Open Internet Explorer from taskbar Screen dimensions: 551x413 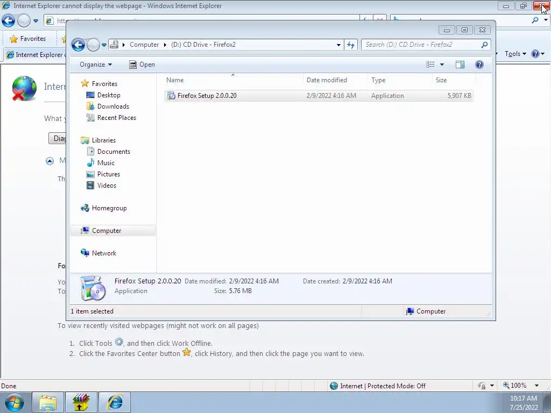tap(115, 402)
